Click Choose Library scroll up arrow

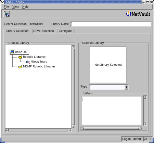(x=73, y=47)
